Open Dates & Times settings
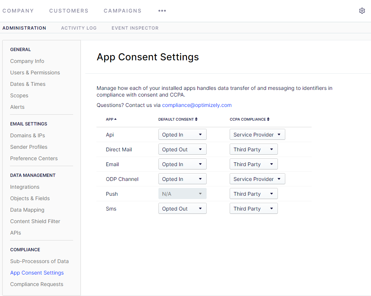371x296 pixels. point(28,84)
